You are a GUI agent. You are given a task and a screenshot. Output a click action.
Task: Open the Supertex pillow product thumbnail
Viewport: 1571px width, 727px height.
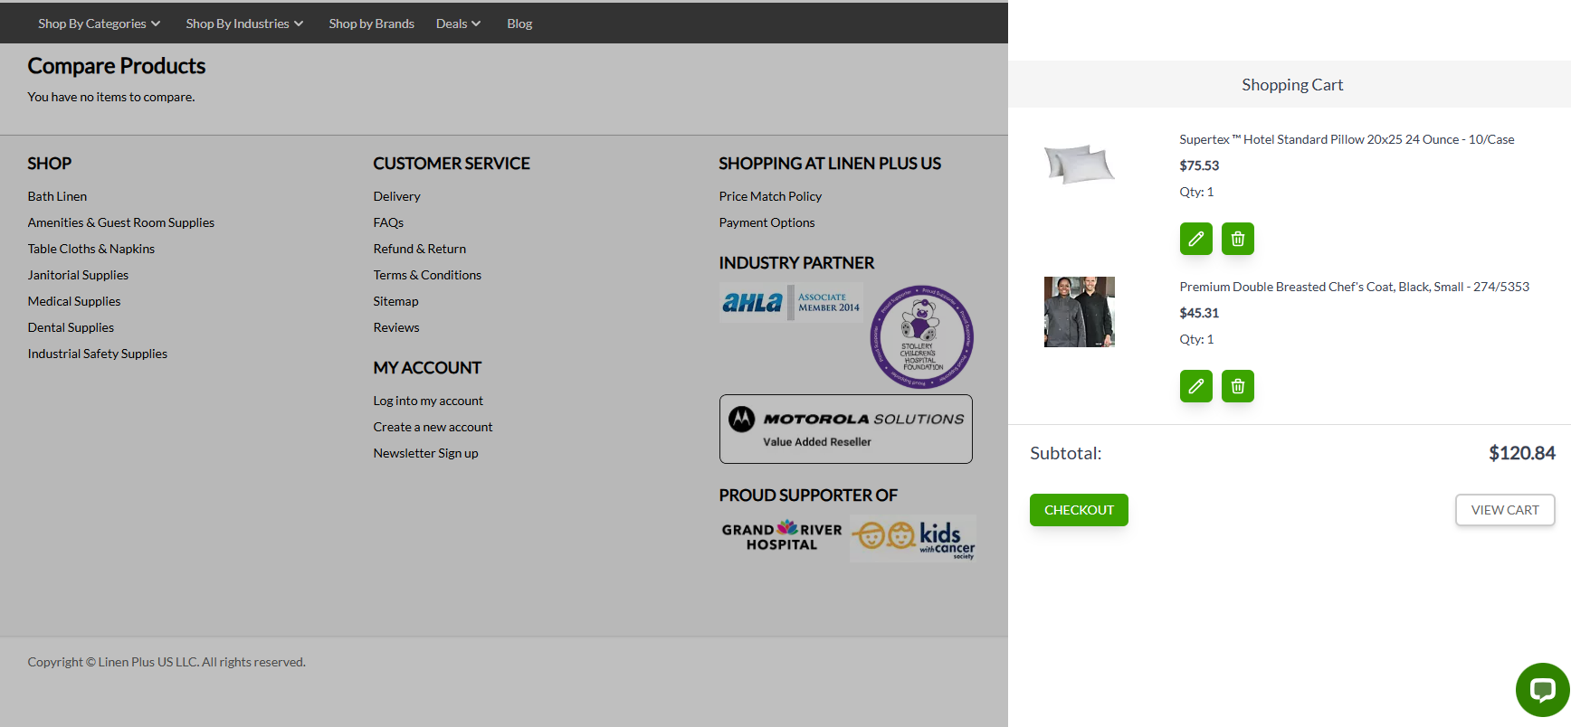click(x=1079, y=164)
